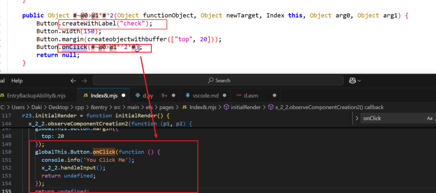The width and height of the screenshot is (436, 193).
Task: Open the dropdown arrow beside Copilot icon
Action: pyautogui.click(x=359, y=81)
